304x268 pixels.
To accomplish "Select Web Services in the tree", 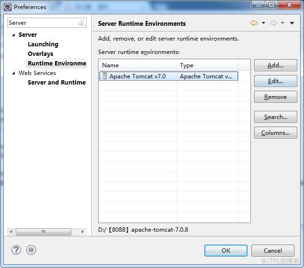I will pyautogui.click(x=37, y=73).
